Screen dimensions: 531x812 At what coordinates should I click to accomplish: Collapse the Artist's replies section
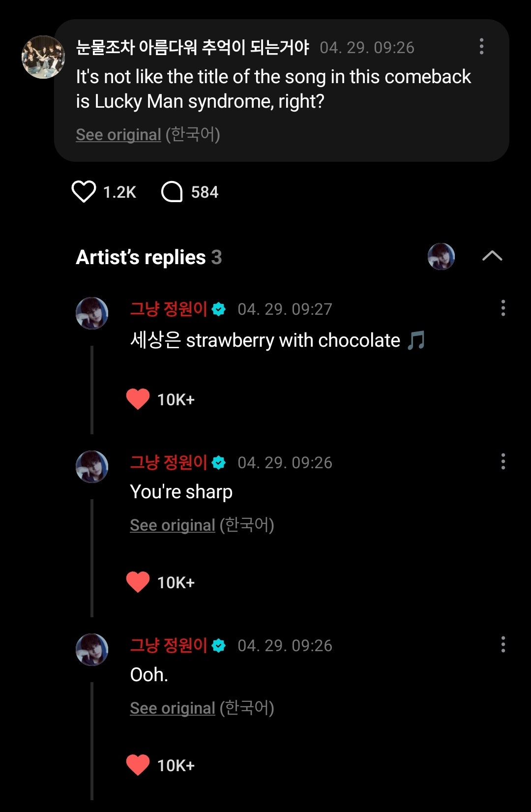coord(492,256)
